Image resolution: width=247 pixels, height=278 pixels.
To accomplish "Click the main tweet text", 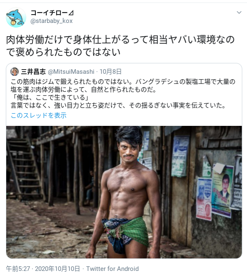I will pyautogui.click(x=120, y=46).
